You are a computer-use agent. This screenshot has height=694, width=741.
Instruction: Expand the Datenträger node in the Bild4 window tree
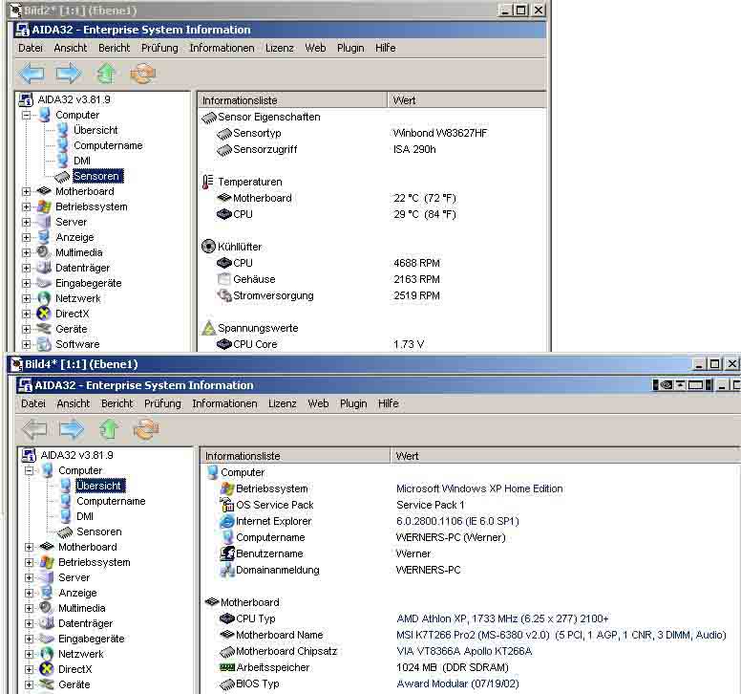pos(30,623)
